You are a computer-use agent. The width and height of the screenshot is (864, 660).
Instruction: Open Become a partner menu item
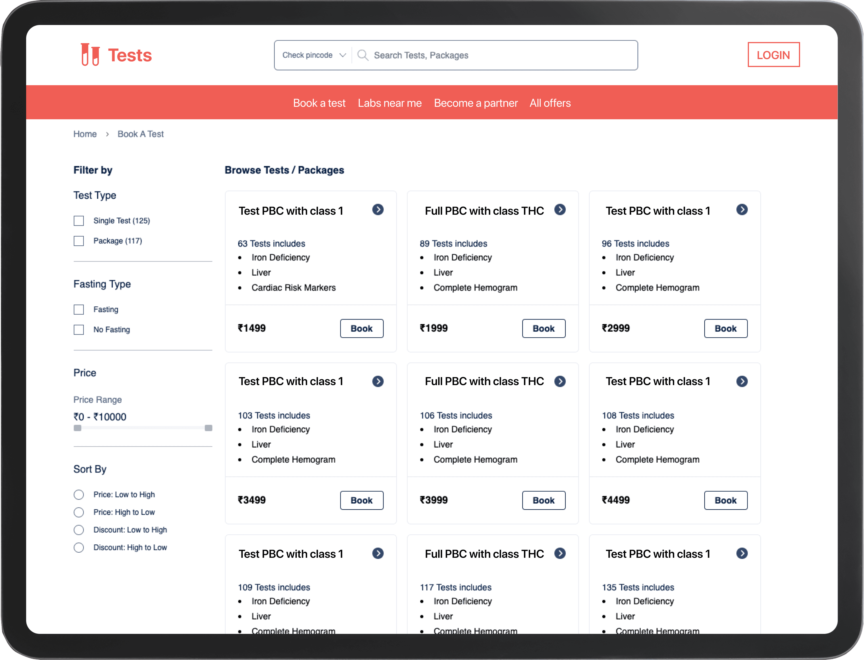pos(476,103)
